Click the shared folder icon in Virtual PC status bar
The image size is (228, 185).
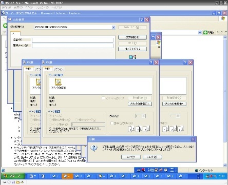click(18, 182)
